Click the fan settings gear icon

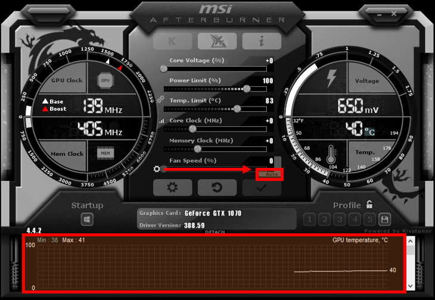[x=157, y=169]
